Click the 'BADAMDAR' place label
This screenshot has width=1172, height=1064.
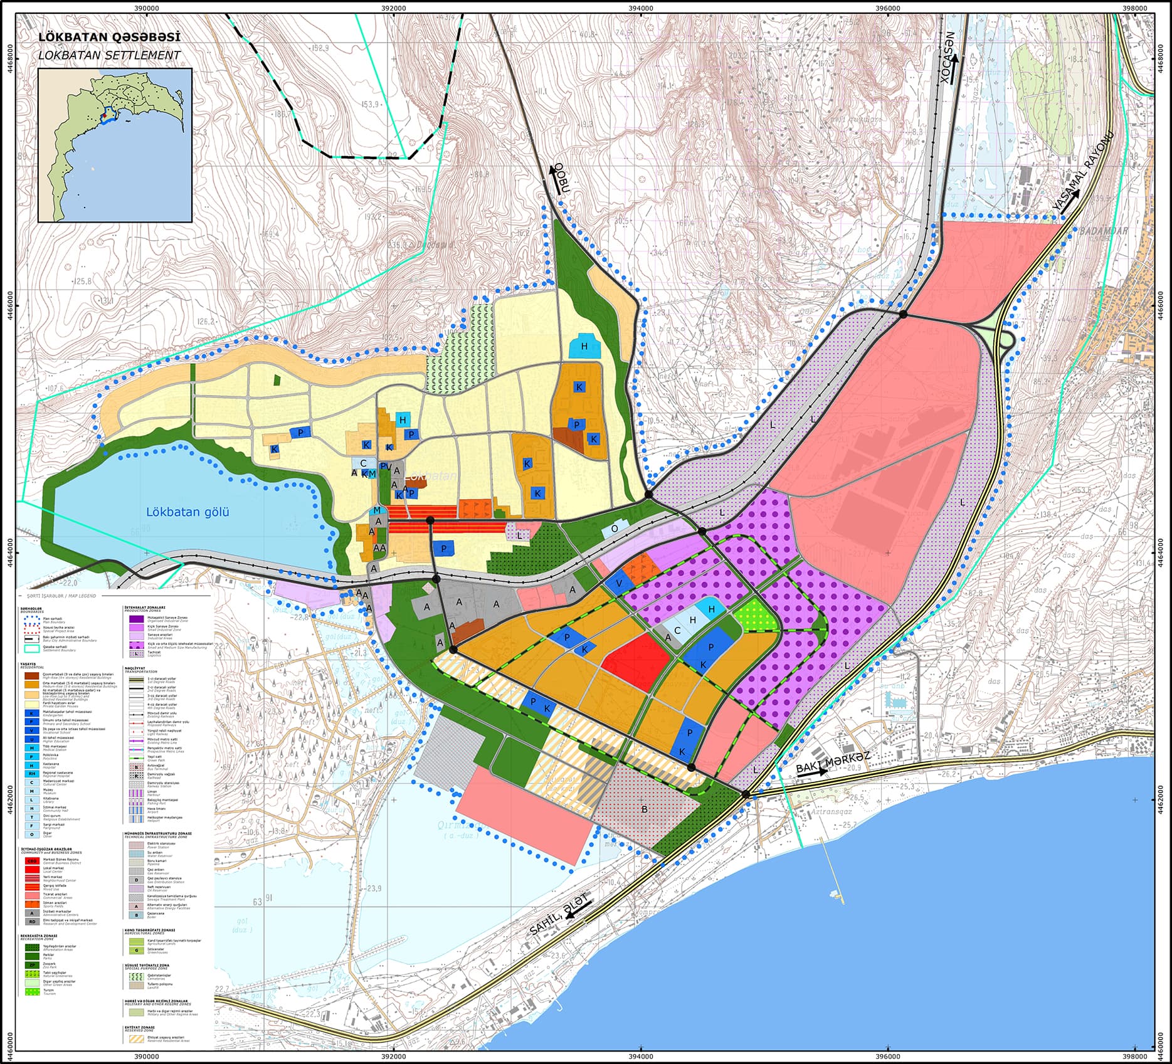pyautogui.click(x=1103, y=231)
